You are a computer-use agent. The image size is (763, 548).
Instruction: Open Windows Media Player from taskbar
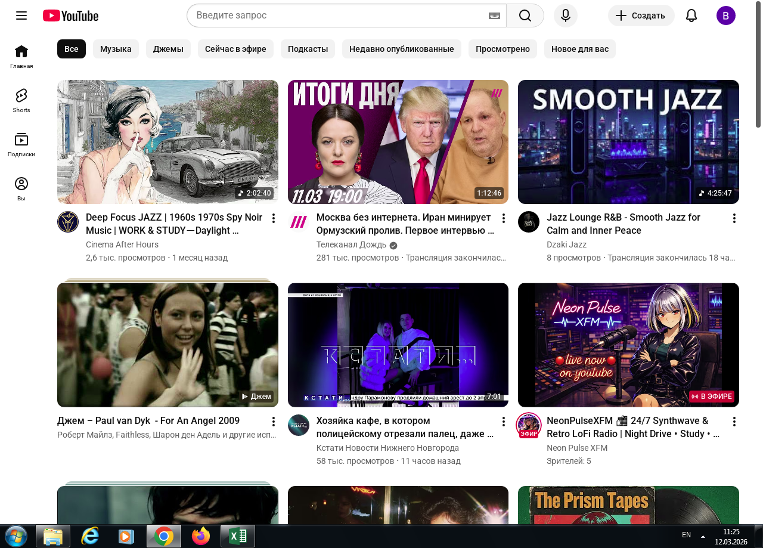[127, 536]
